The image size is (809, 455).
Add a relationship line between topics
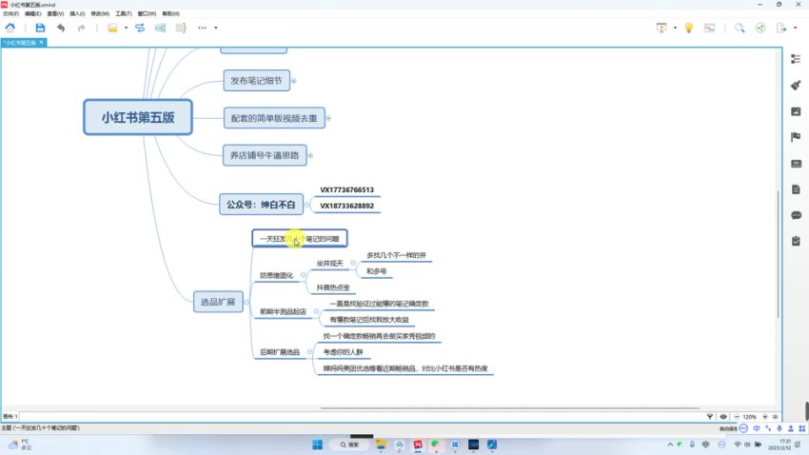[x=140, y=28]
